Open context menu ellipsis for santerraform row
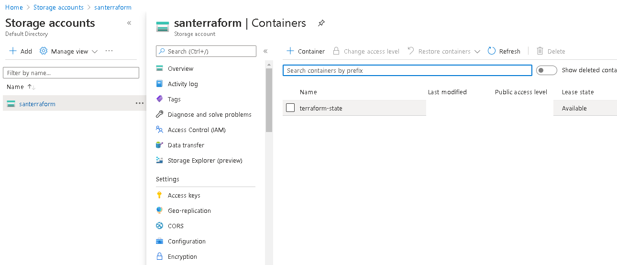The width and height of the screenshot is (617, 265). [140, 103]
